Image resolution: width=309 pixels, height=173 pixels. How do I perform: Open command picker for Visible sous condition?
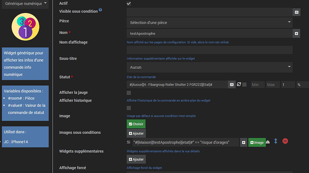(296, 12)
